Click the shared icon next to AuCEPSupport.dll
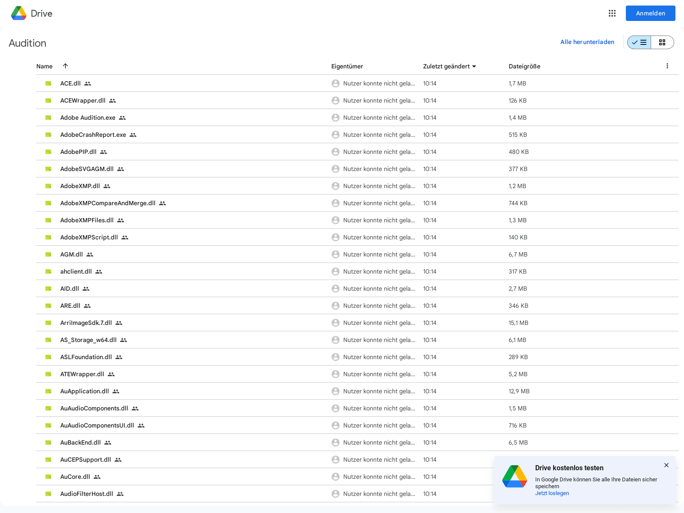Image resolution: width=684 pixels, height=513 pixels. (x=118, y=460)
